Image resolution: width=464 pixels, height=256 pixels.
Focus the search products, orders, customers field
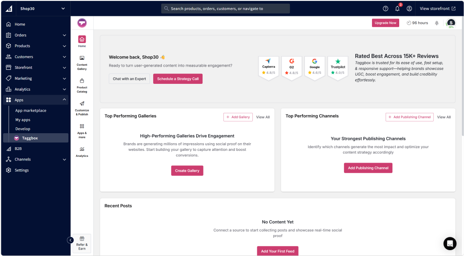click(226, 9)
